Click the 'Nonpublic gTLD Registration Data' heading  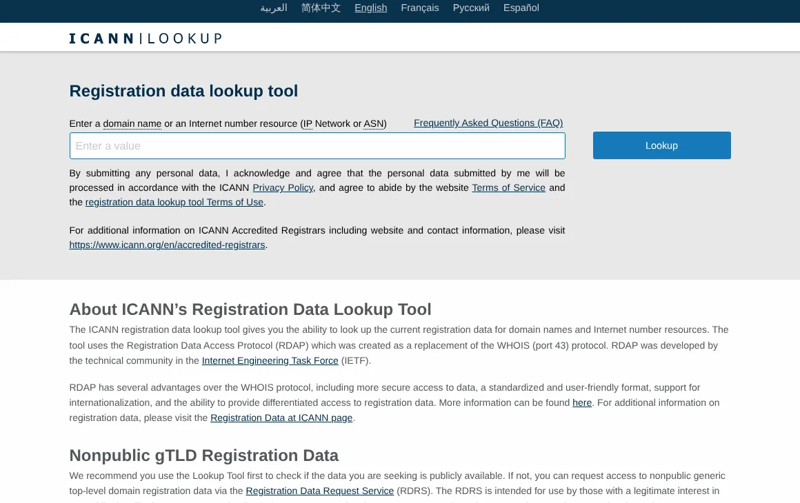(x=204, y=455)
